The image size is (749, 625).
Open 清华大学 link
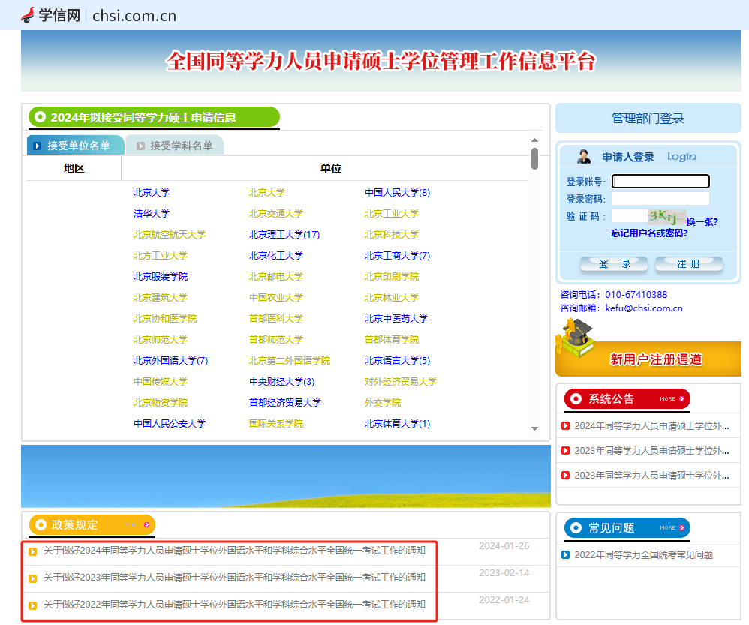[x=152, y=213]
